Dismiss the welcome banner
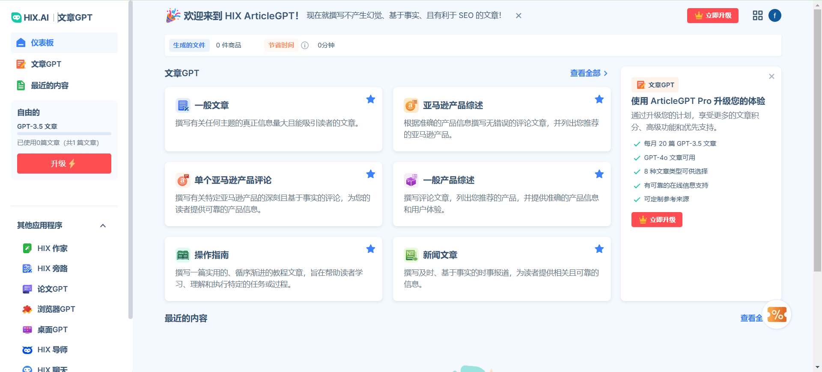 (518, 15)
